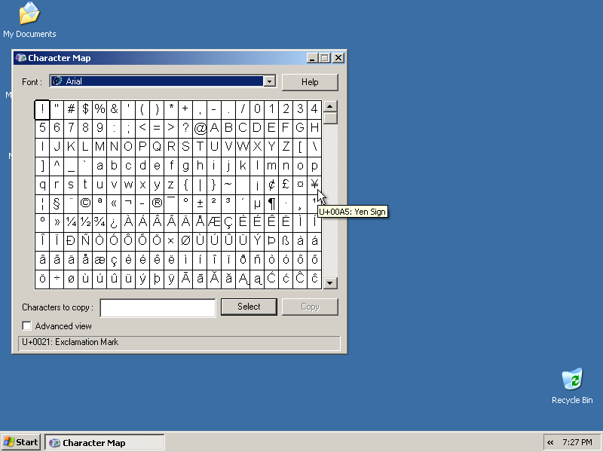The image size is (603, 452).
Task: Click the Help button
Action: pos(310,82)
